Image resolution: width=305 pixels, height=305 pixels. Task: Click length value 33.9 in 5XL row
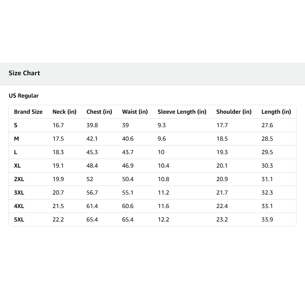(267, 220)
